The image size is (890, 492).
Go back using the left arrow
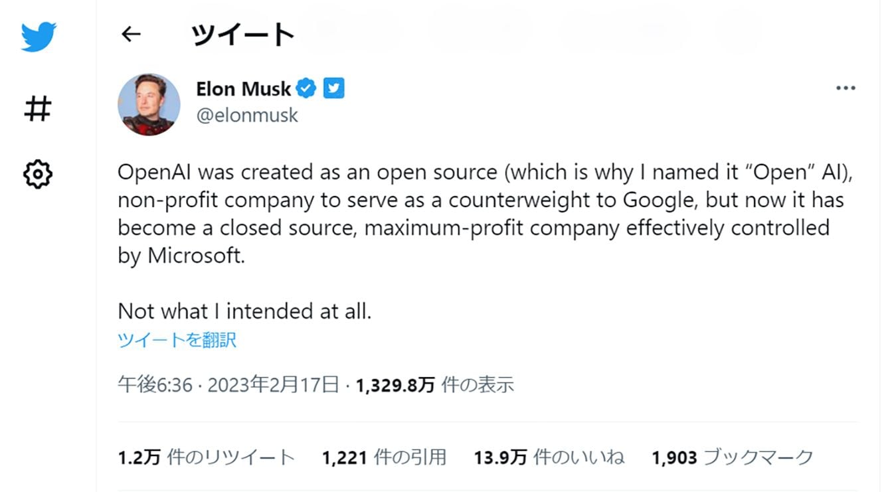point(132,35)
